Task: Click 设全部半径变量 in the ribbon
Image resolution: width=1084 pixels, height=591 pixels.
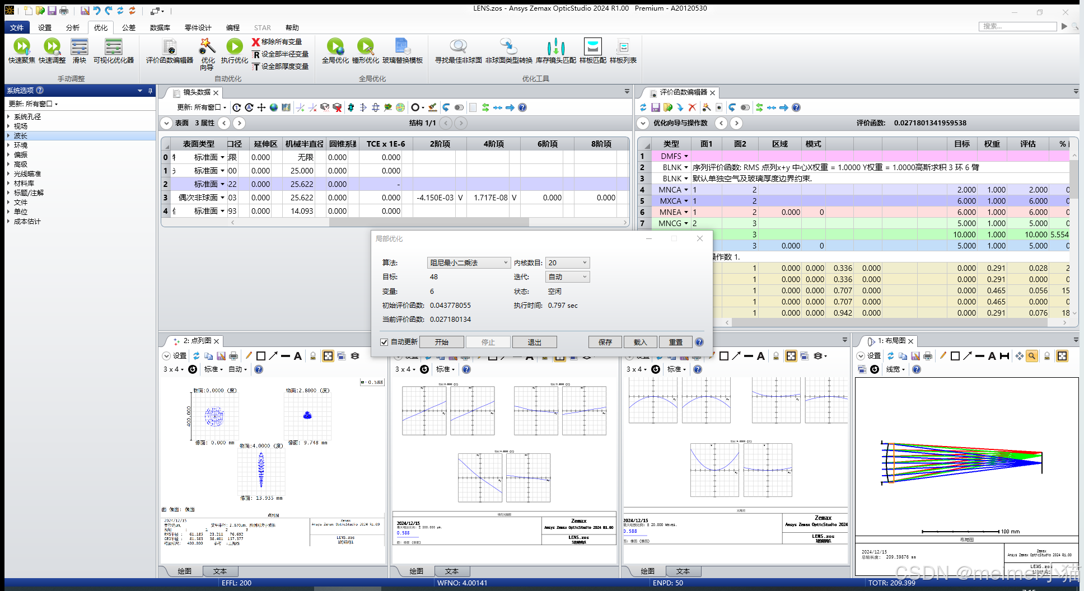Action: pos(280,54)
